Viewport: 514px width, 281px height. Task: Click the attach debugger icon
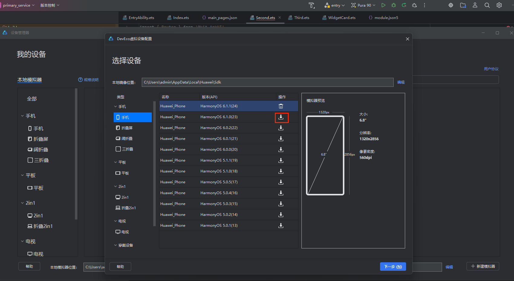[414, 5]
